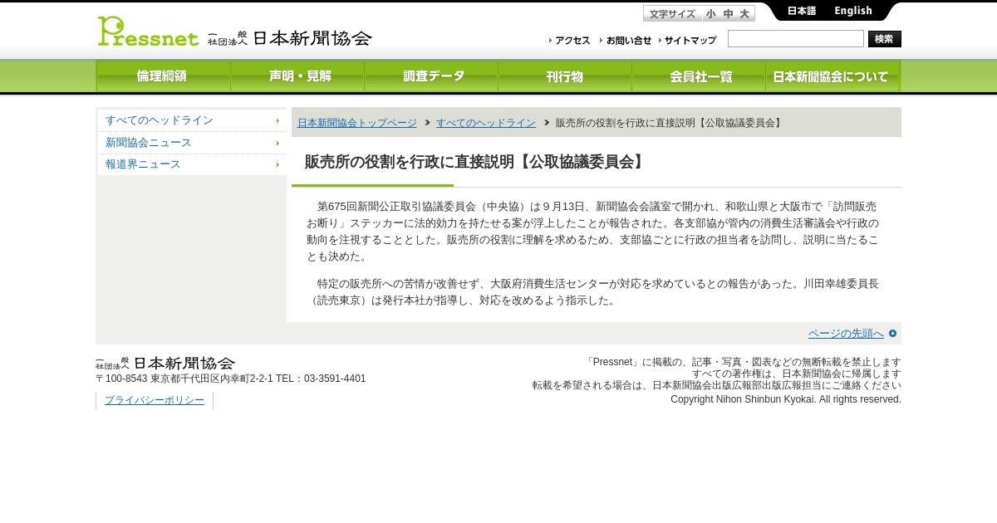Screen dimensions: 997x523
Task: Click the footer 日本新聞協会 logo
Action: click(165, 363)
